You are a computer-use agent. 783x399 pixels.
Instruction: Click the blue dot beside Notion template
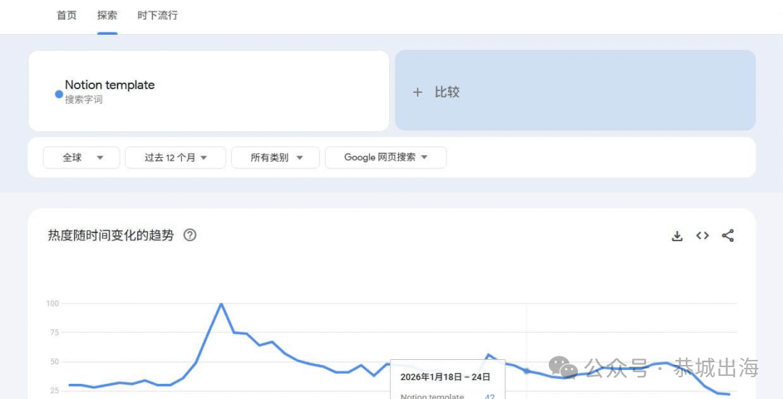pos(59,94)
